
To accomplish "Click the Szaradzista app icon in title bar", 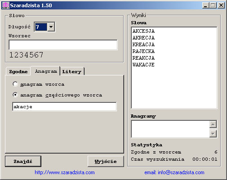I will point(6,5).
